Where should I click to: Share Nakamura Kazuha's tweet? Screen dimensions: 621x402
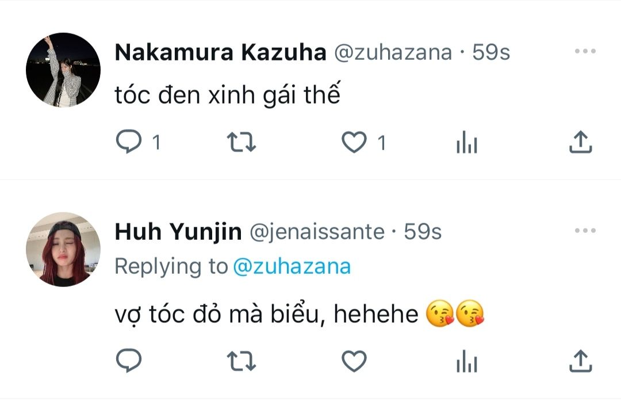(x=580, y=142)
